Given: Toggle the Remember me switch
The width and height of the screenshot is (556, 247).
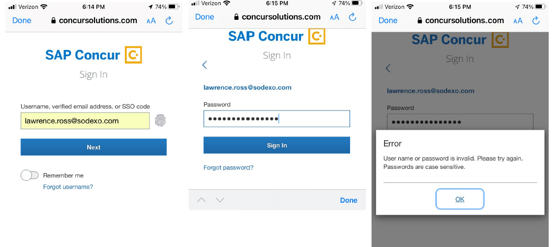Looking at the screenshot, I should pos(30,175).
